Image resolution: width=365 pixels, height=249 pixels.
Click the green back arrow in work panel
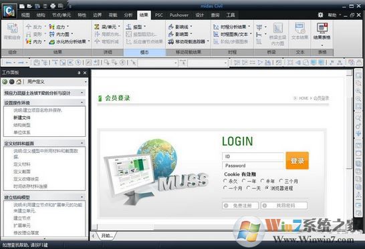pos(5,81)
